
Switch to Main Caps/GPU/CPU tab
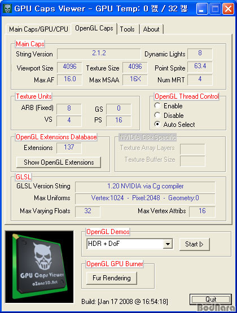(x=38, y=29)
